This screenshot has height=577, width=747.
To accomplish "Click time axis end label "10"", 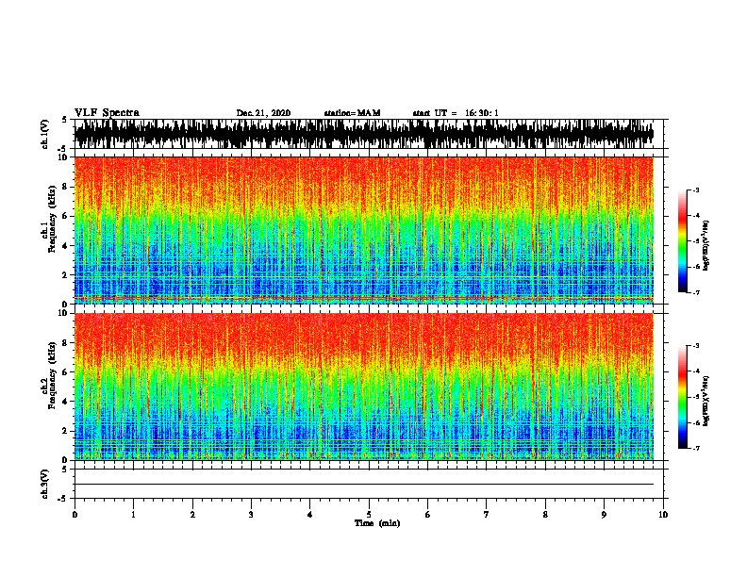I will pos(663,515).
